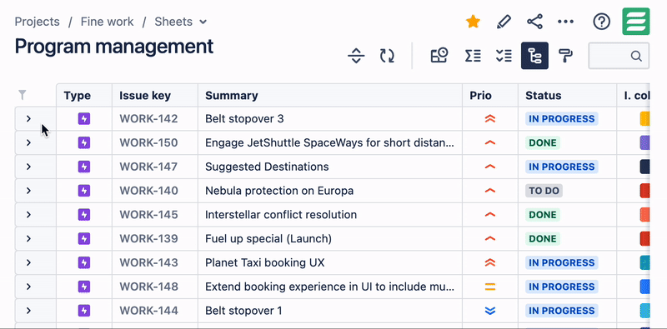Open the sum-up sigma list icon
Viewport: 667px width, 329px height.
tap(473, 56)
